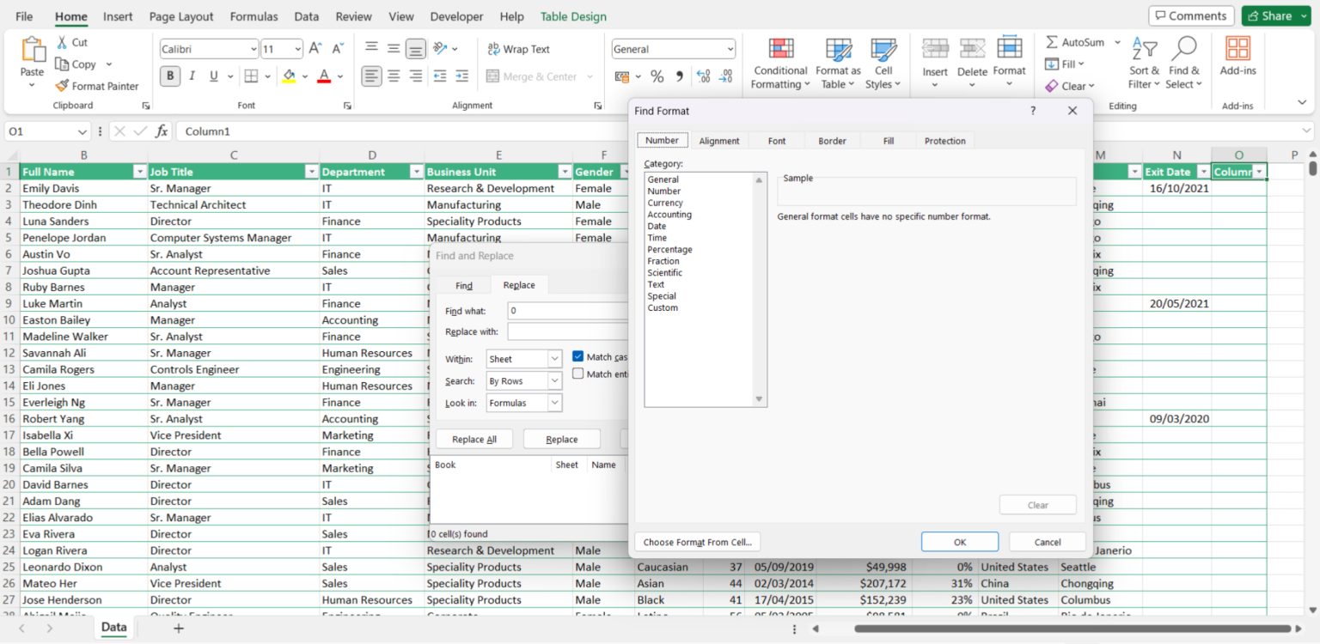
Task: Click the Find & Select icon
Action: (1184, 62)
